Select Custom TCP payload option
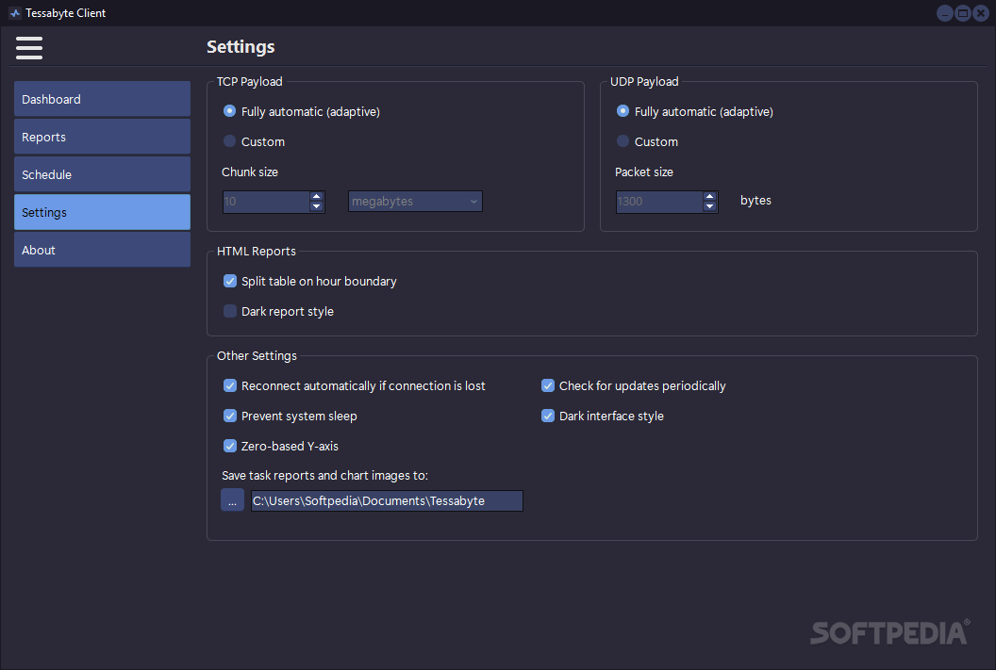This screenshot has height=670, width=996. pyautogui.click(x=229, y=141)
